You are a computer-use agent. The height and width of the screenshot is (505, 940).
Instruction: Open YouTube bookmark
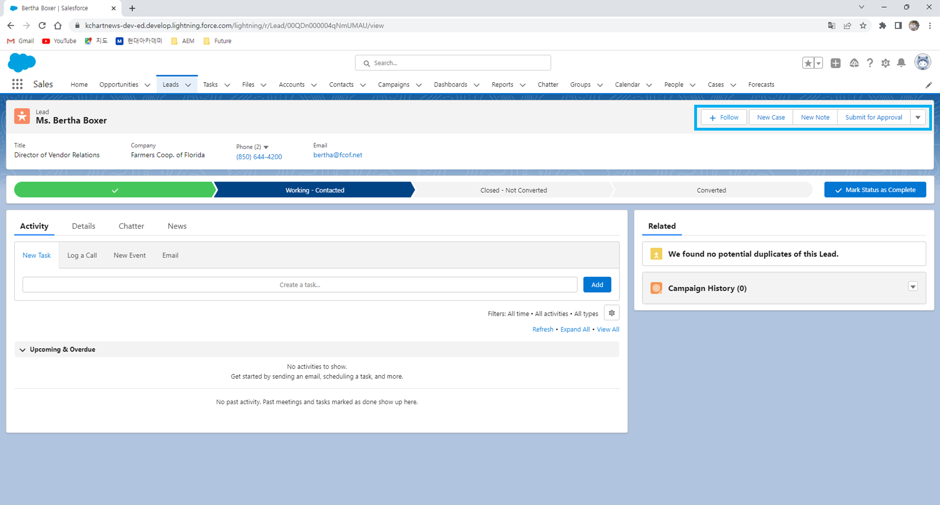[x=59, y=41]
